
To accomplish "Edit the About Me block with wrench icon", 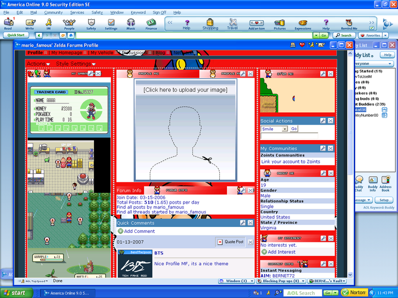I will coord(323,173).
